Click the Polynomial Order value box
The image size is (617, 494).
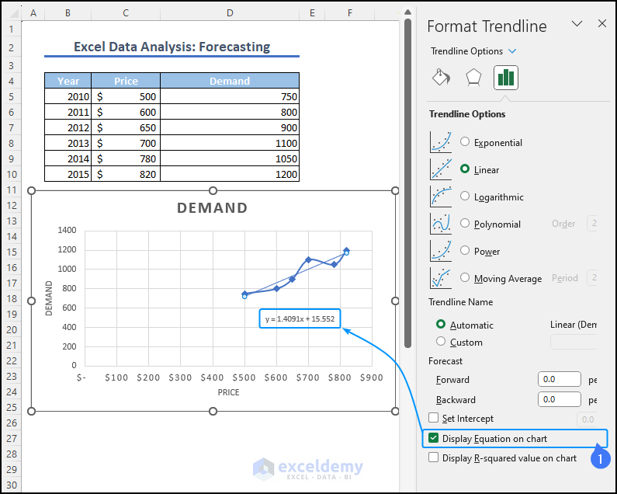592,224
